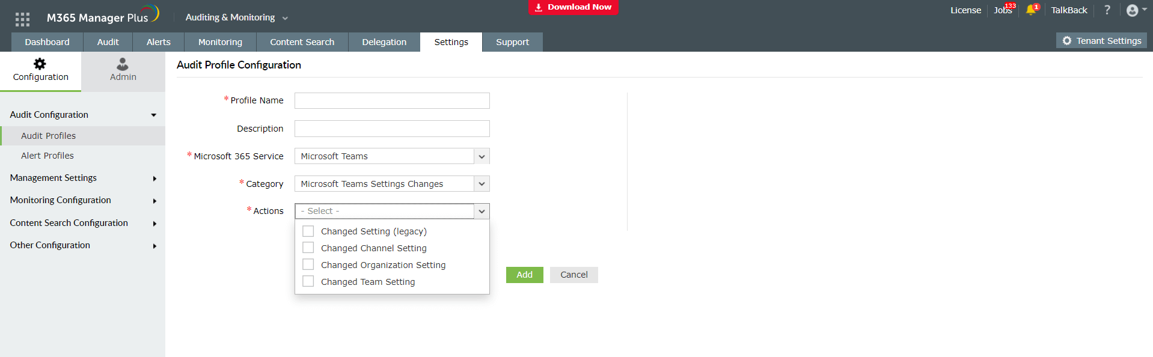The width and height of the screenshot is (1153, 357).
Task: Click the Tenant Settings gear button
Action: (1101, 40)
